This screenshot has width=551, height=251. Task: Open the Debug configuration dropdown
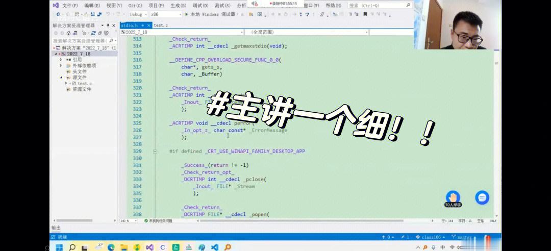coord(138,14)
